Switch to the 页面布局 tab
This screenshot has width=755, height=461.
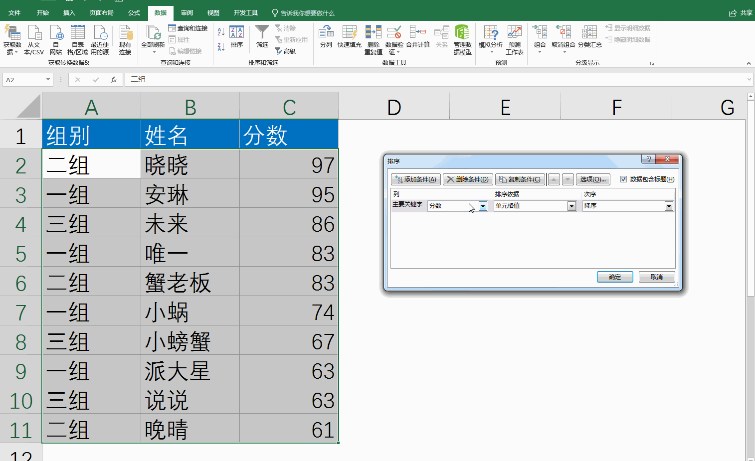tap(102, 13)
